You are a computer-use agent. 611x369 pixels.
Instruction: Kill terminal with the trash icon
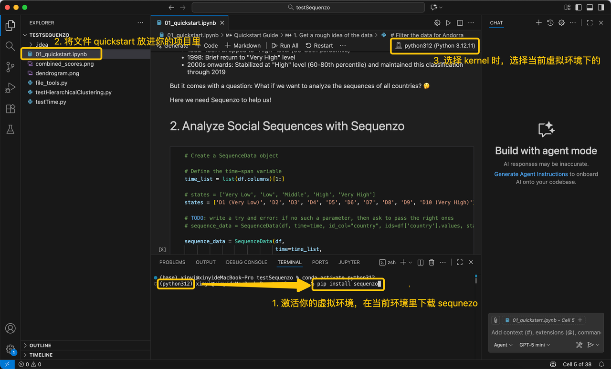(432, 262)
